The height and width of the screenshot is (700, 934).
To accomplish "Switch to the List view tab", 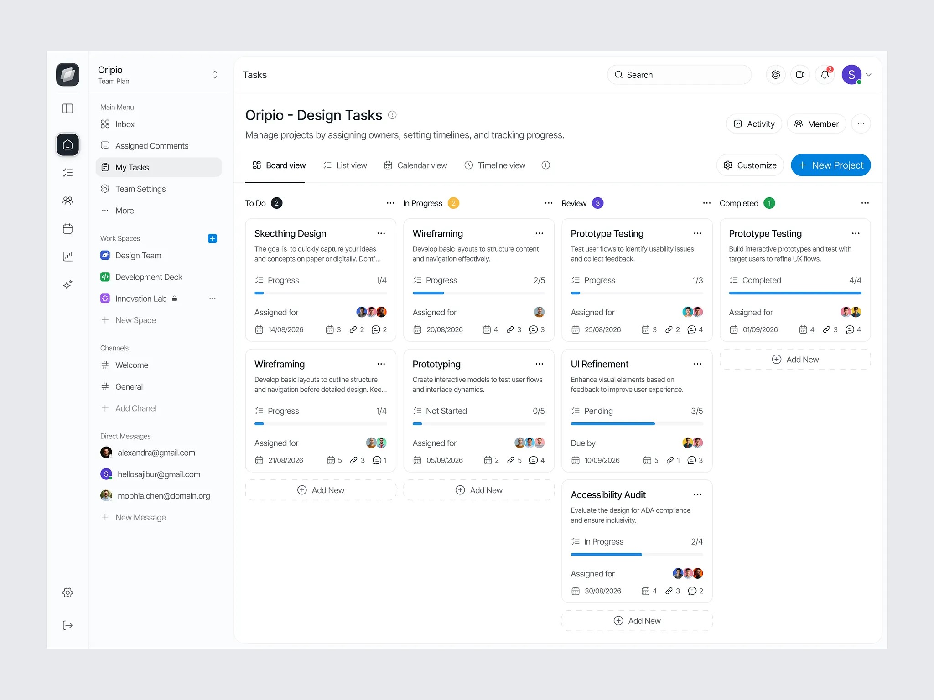I will click(345, 165).
